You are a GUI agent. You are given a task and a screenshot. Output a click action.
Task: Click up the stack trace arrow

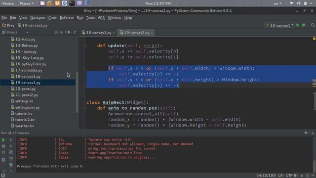coord(11,140)
